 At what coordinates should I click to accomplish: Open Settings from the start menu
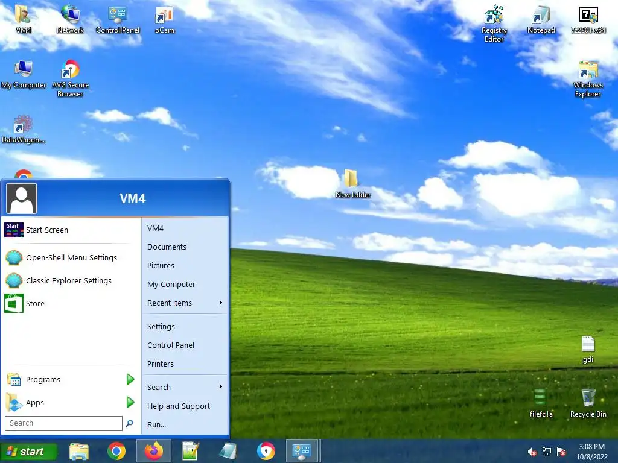(x=185, y=326)
